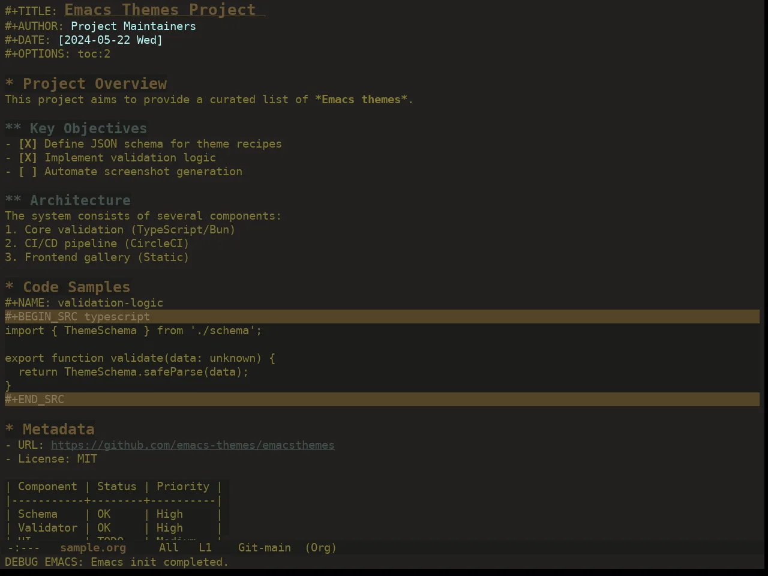This screenshot has width=768, height=576.
Task: Click the '(Org)' major mode indicator
Action: click(x=321, y=548)
